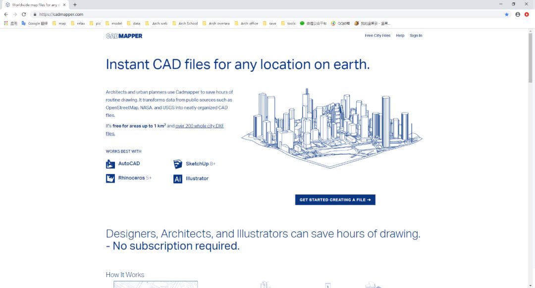Open the pic bookmarks folder

[x=95, y=24]
